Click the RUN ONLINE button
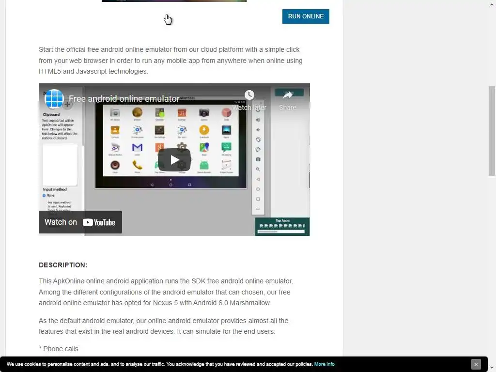Viewport: 496px width, 372px height. click(x=306, y=16)
